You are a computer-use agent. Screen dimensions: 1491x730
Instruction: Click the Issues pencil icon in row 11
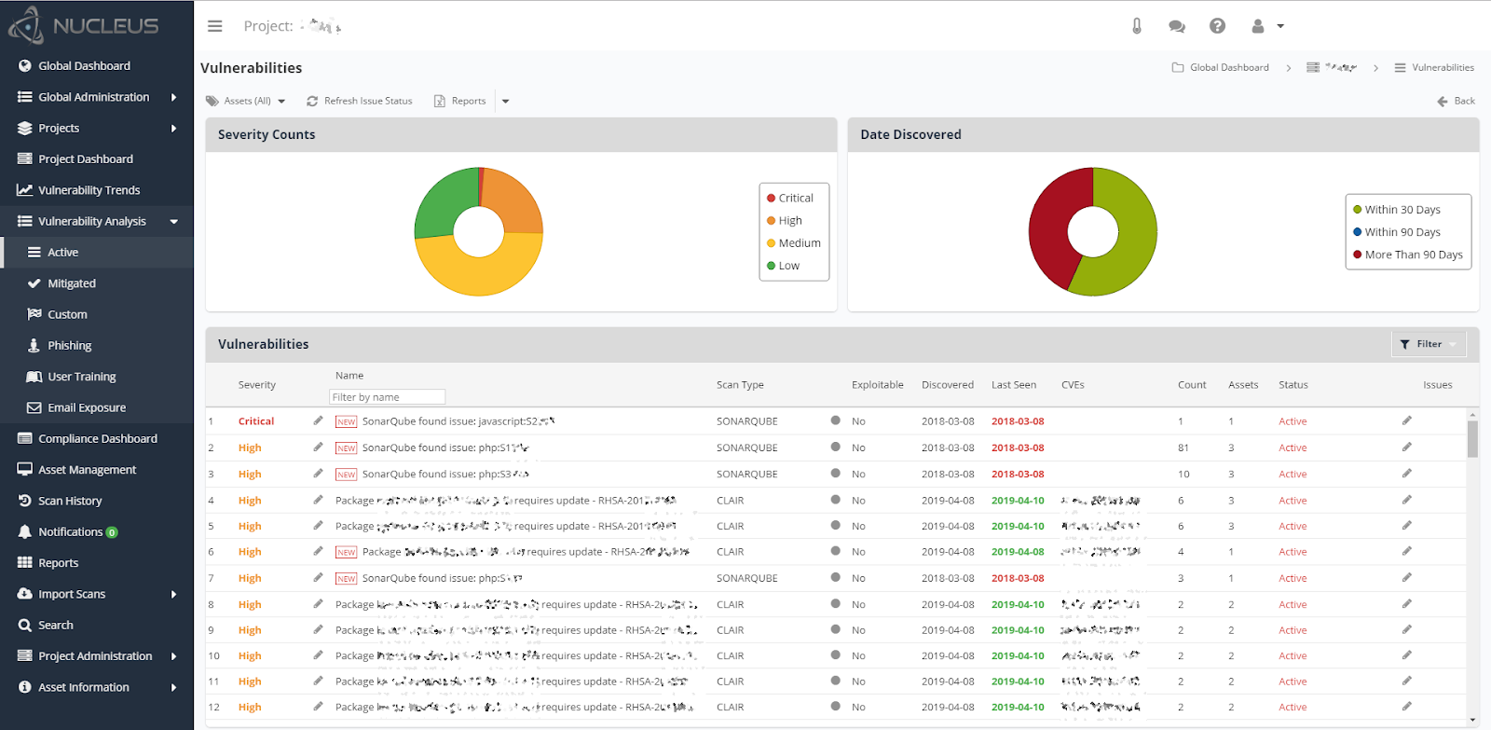click(x=1407, y=681)
